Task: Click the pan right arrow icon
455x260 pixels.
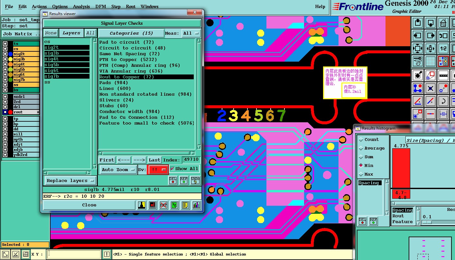Action: (x=431, y=35)
